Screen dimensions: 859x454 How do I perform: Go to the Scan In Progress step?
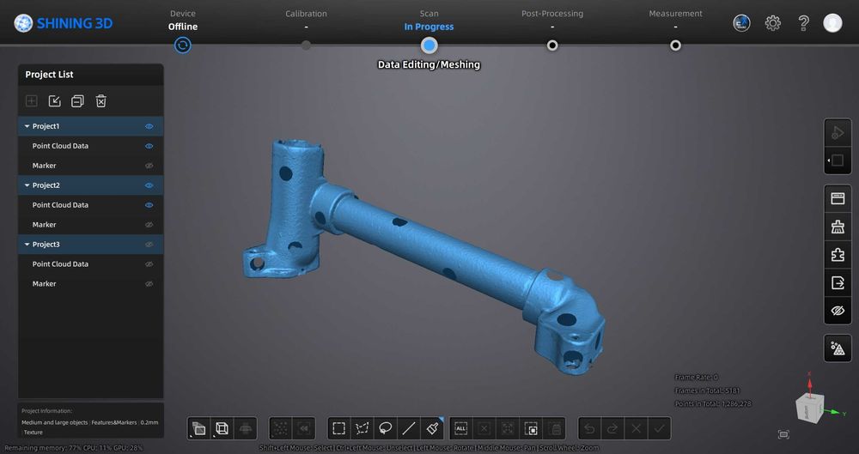click(x=429, y=20)
